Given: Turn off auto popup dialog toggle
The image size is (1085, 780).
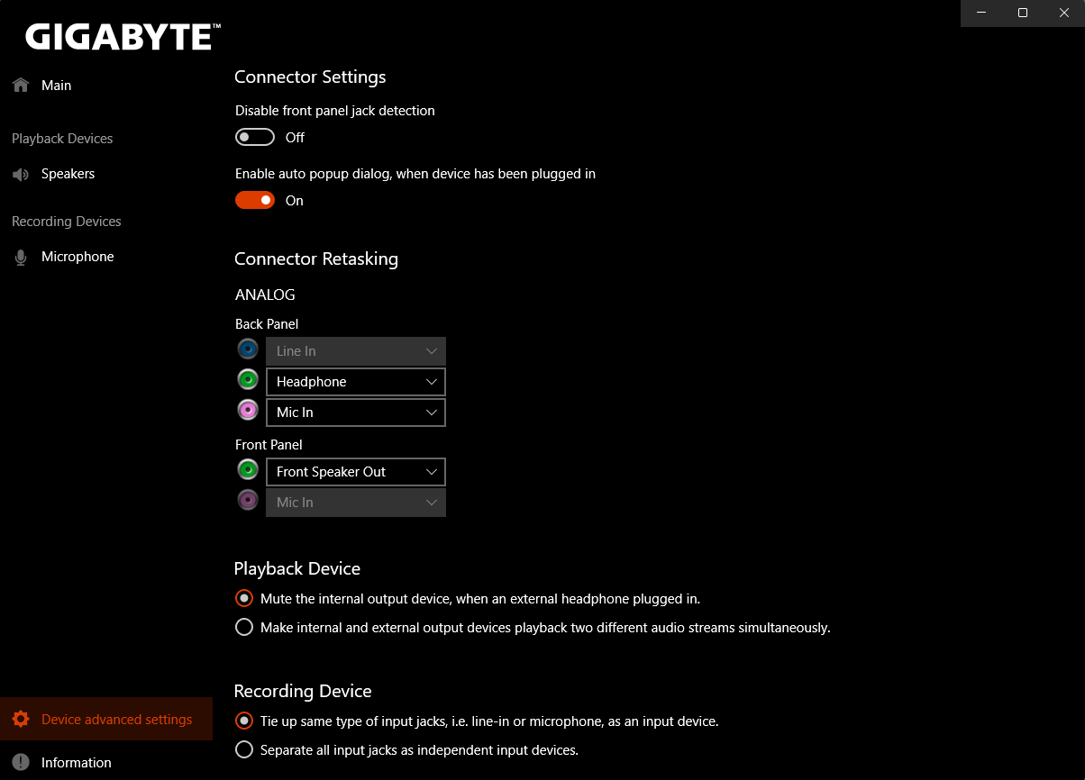Looking at the screenshot, I should (255, 200).
